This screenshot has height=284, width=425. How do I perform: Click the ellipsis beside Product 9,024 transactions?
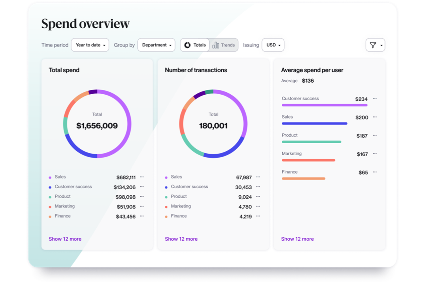click(x=258, y=197)
